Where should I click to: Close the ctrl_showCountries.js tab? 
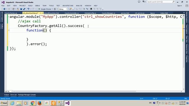(42, 13)
